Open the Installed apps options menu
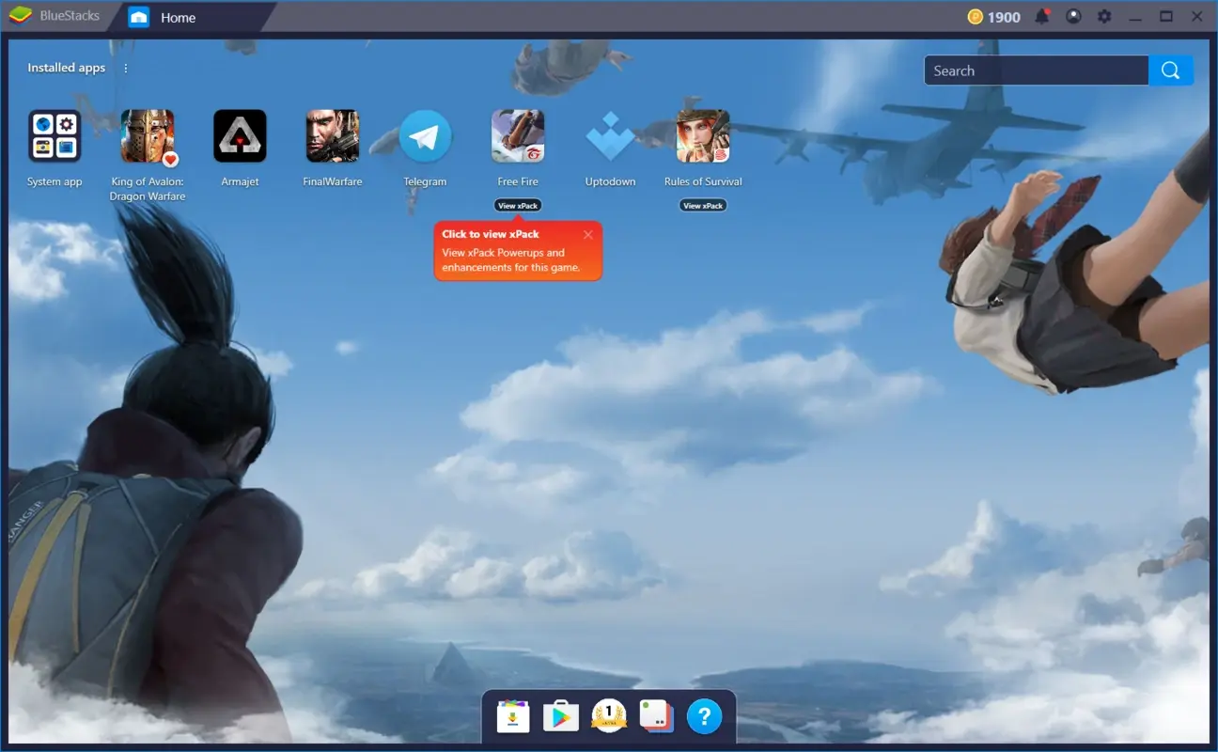1218x752 pixels. click(125, 68)
